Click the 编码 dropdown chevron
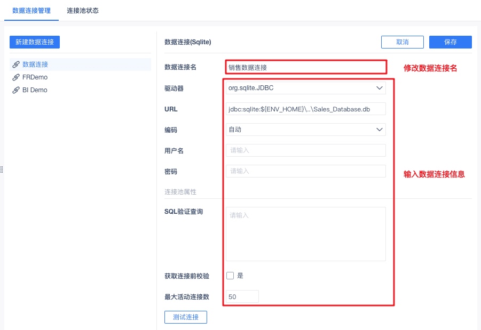The height and width of the screenshot is (330, 481). pos(380,130)
